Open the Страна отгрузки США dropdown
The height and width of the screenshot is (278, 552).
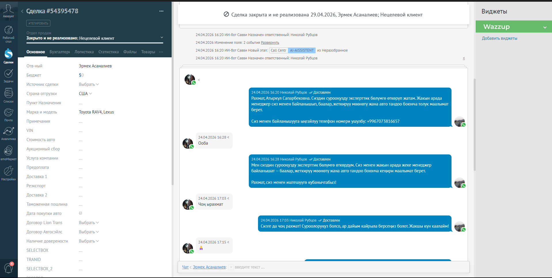pos(85,94)
